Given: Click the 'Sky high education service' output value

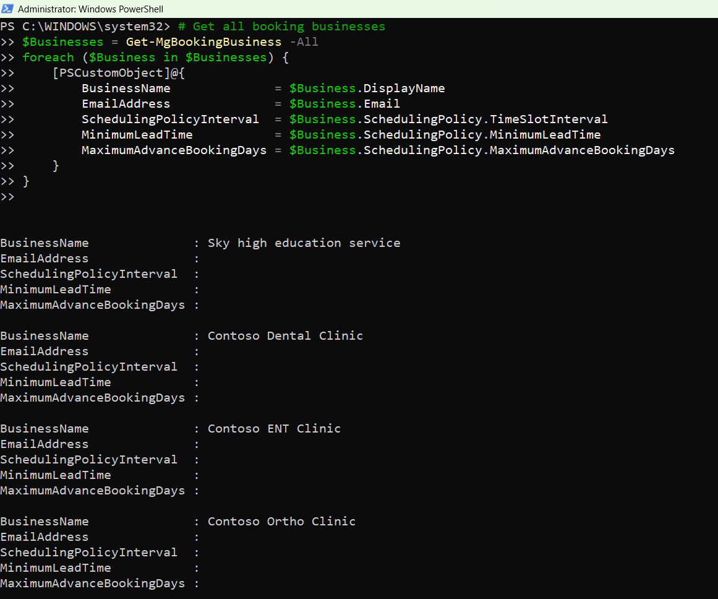Looking at the screenshot, I should click(x=304, y=243).
